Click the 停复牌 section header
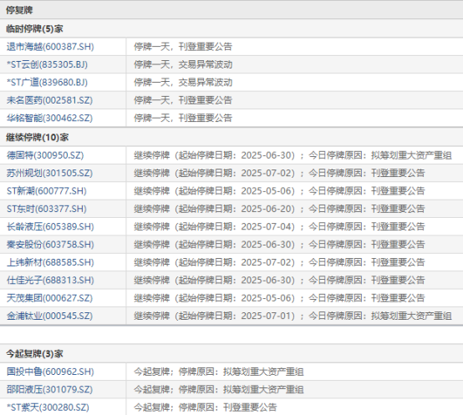463x415 pixels. coord(19,10)
